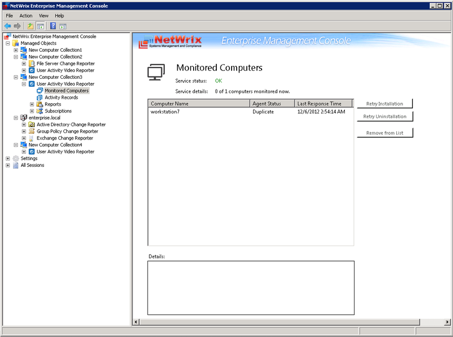Expand Active Directory Change Reporter node

tap(24, 125)
